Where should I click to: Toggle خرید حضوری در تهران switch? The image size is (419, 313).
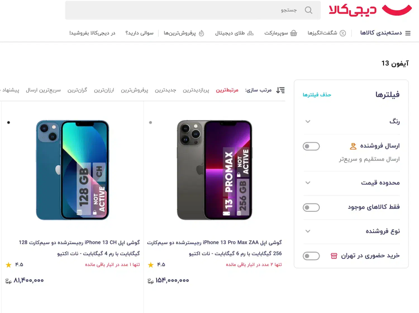(311, 256)
